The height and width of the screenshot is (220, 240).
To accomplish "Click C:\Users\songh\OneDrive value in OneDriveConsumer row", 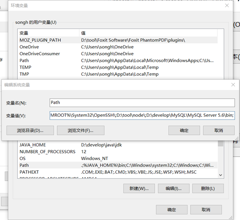I will coord(107,54).
